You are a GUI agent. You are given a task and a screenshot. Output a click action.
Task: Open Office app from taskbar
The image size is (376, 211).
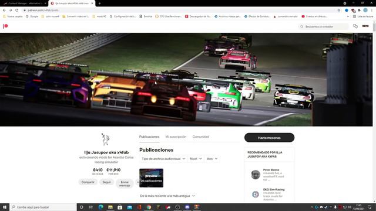coord(139,207)
